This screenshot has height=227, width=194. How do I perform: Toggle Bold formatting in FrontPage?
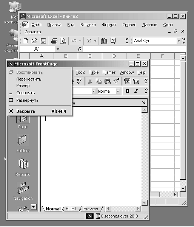pos(127,91)
